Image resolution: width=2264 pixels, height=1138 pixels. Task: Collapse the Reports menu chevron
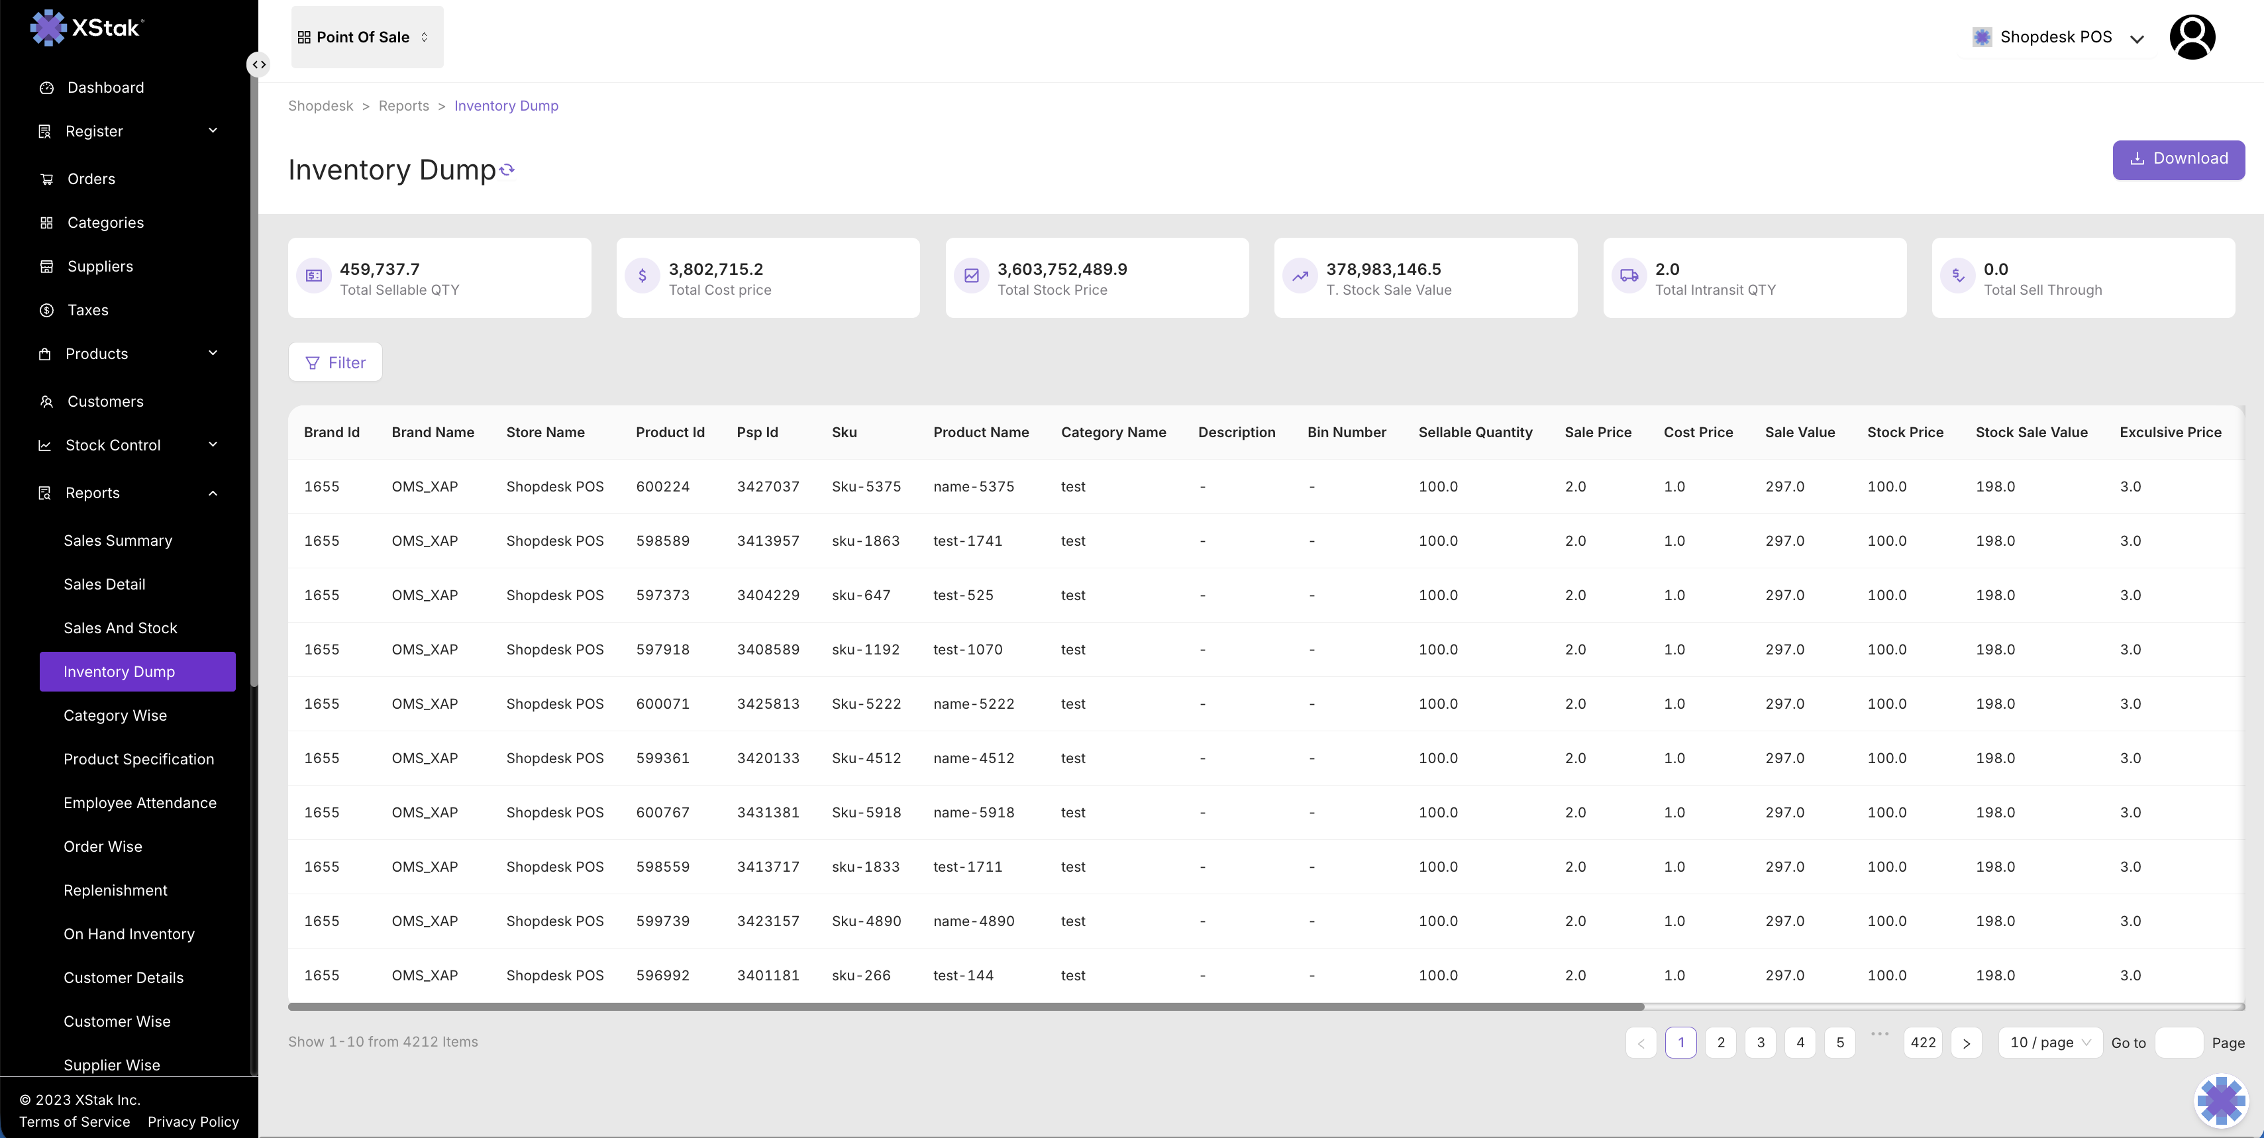[213, 493]
